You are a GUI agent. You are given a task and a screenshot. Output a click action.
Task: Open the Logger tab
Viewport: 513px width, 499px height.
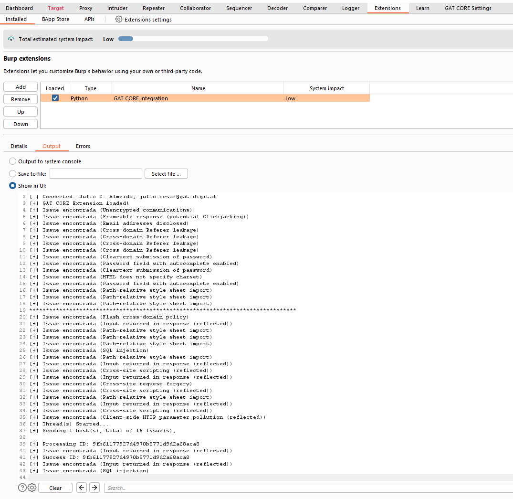[x=351, y=8]
